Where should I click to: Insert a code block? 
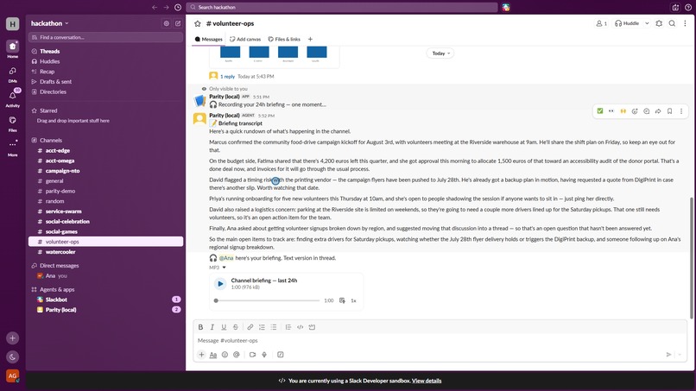(x=312, y=327)
